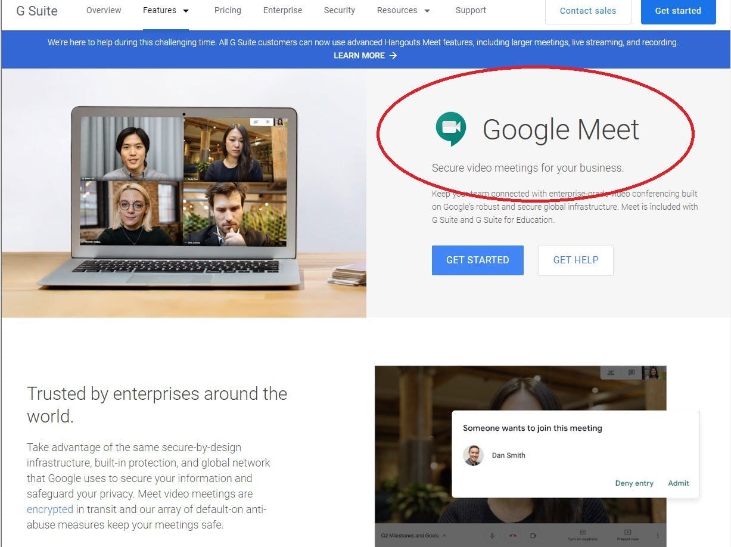Image resolution: width=731 pixels, height=547 pixels.
Task: Click GET STARTED beside GET HELP
Action: (x=478, y=260)
